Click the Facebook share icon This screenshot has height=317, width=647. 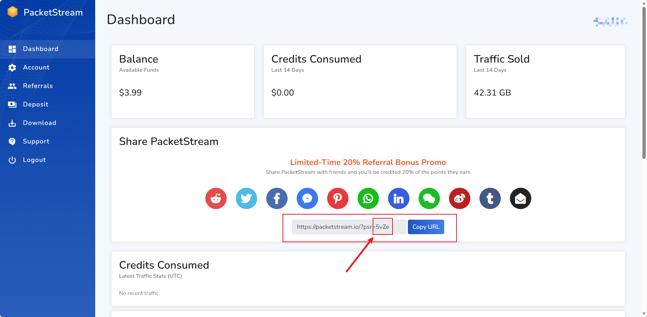277,198
